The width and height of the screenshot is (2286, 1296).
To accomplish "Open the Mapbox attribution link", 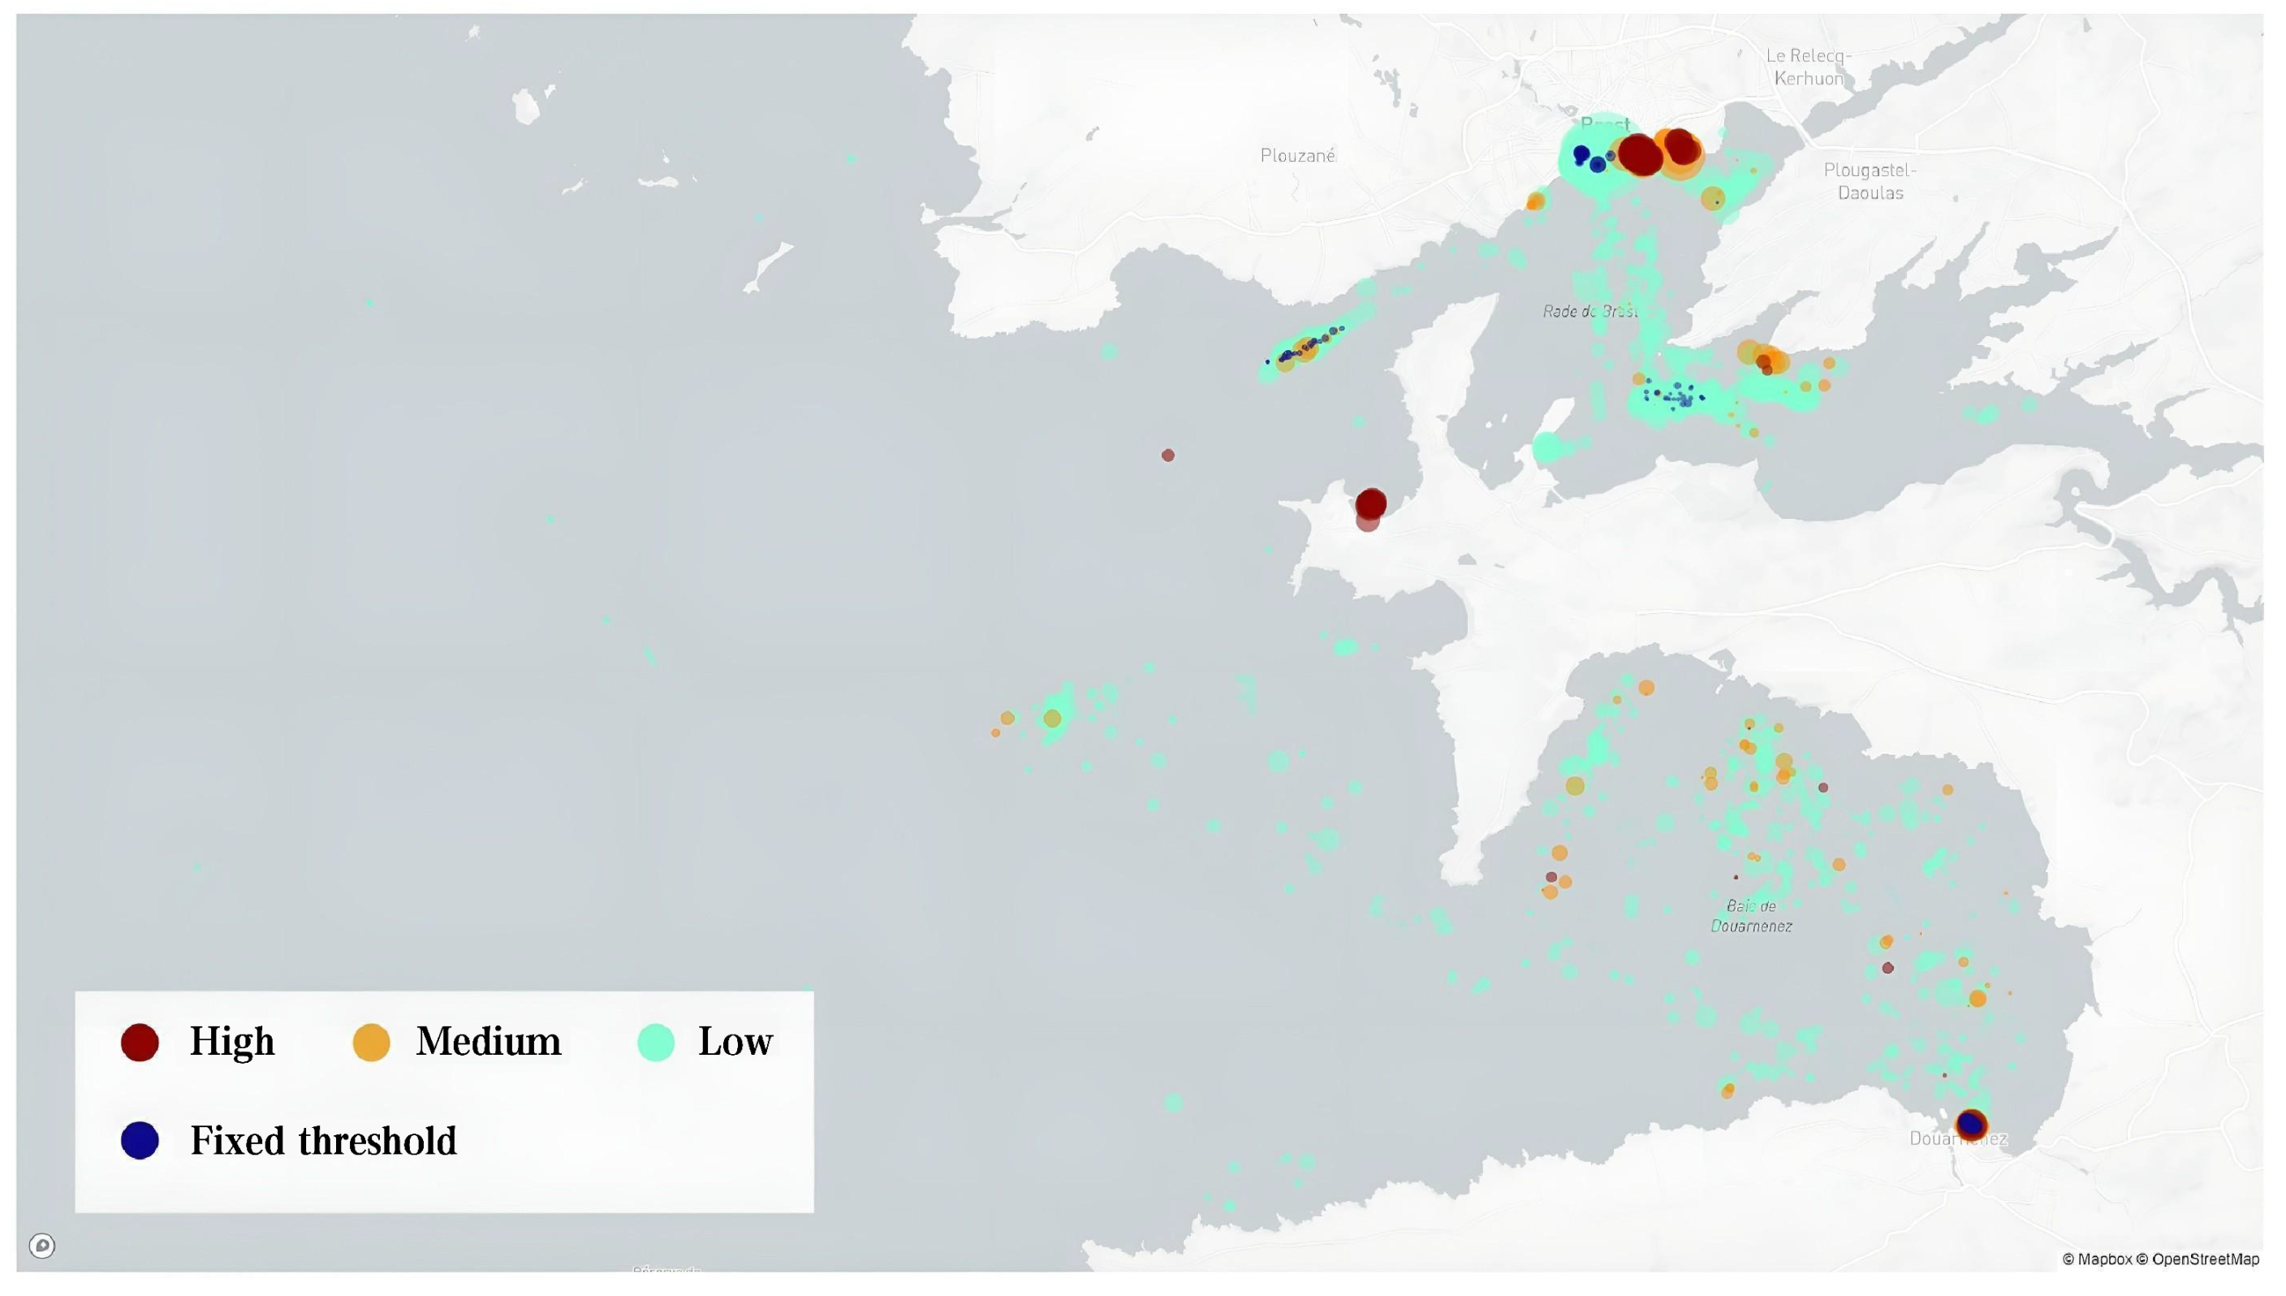I will point(2097,1259).
